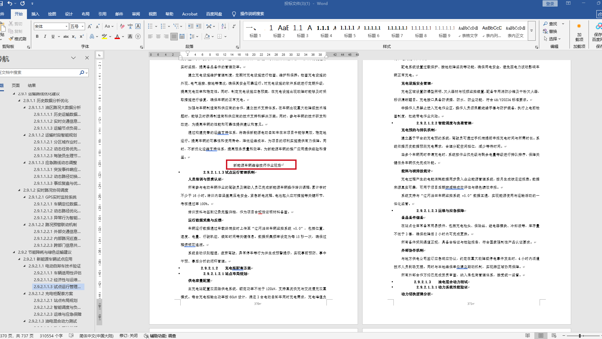Apply red font color
602x339 pixels.
pos(117,36)
